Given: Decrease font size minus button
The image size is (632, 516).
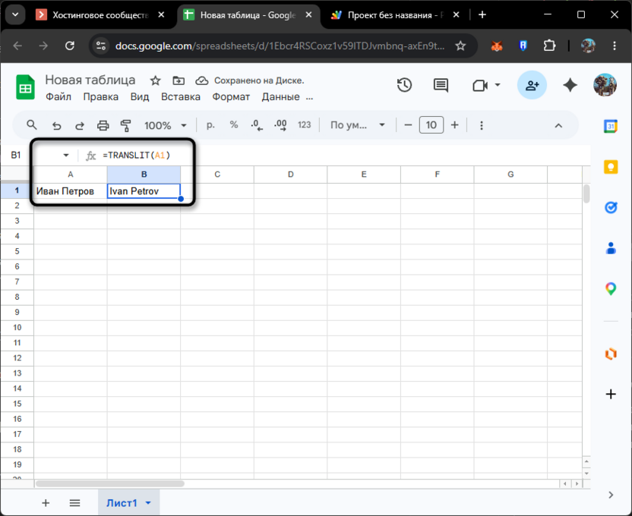Looking at the screenshot, I should click(408, 125).
